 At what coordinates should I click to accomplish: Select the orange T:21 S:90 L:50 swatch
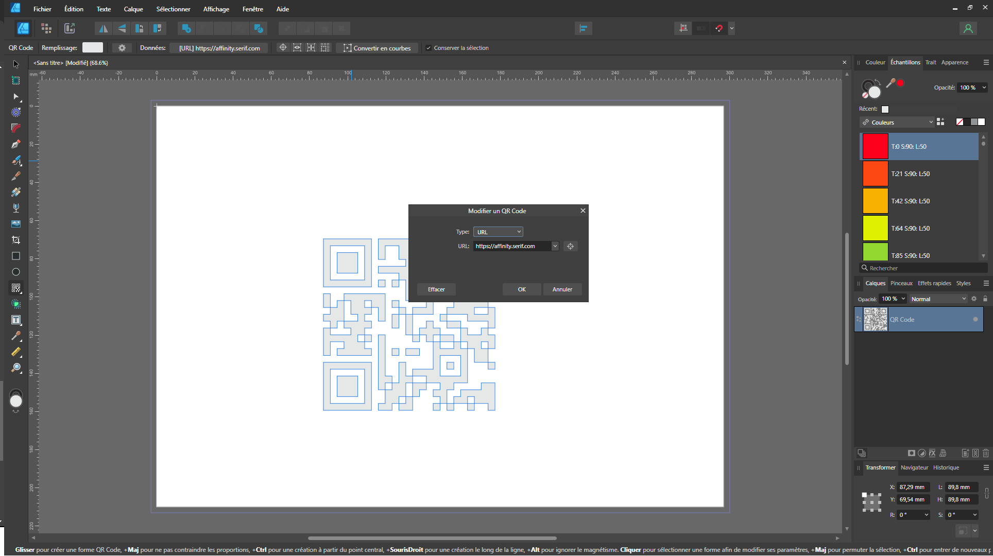click(875, 173)
